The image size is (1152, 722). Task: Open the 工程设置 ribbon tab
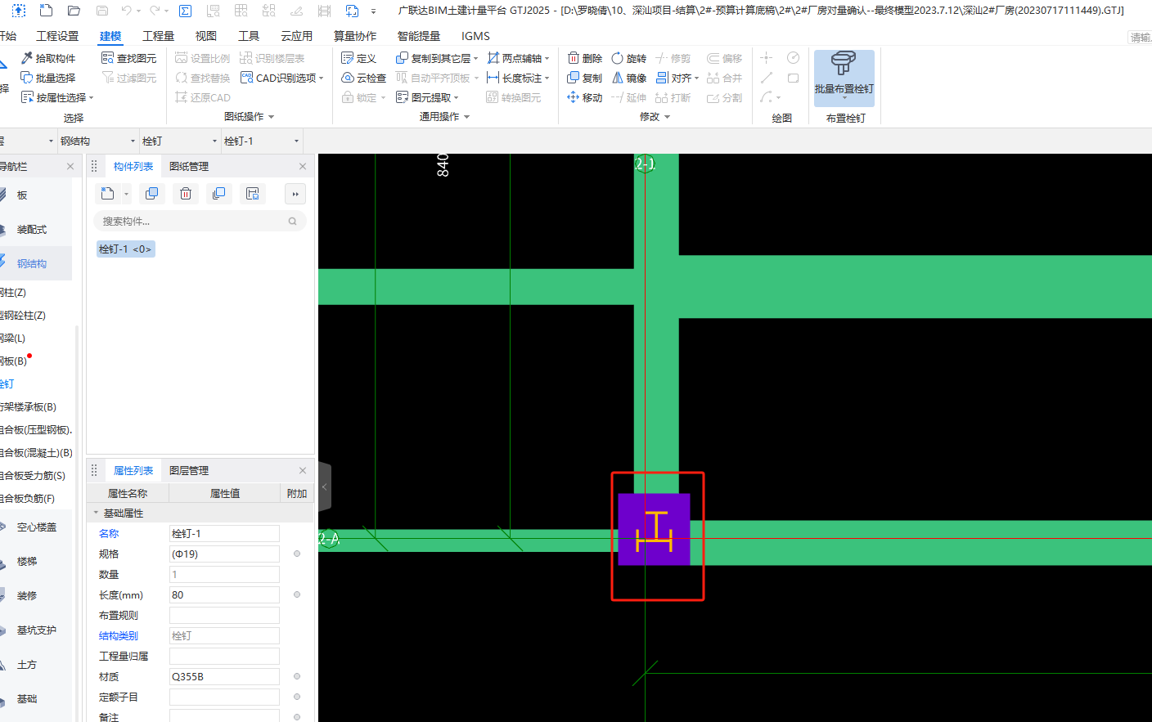coord(57,36)
